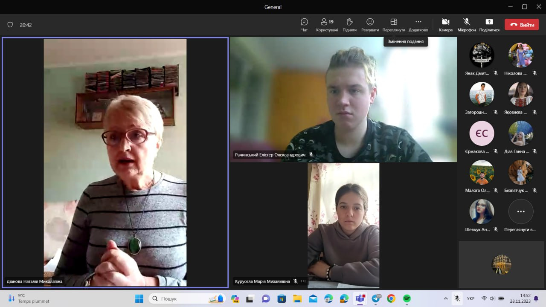
Task: Open Google Chrome from the taskbar
Action: point(391,298)
